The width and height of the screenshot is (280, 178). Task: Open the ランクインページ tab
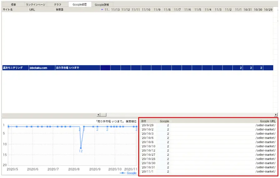[x=36, y=4]
